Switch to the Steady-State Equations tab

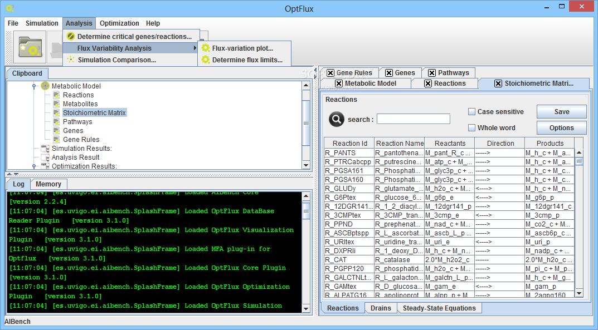click(x=439, y=308)
